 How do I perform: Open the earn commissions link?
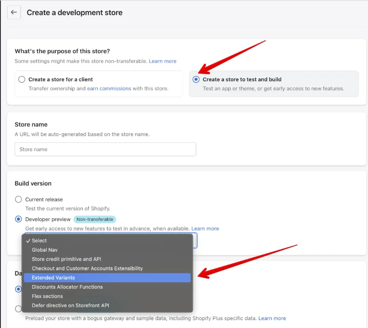109,88
